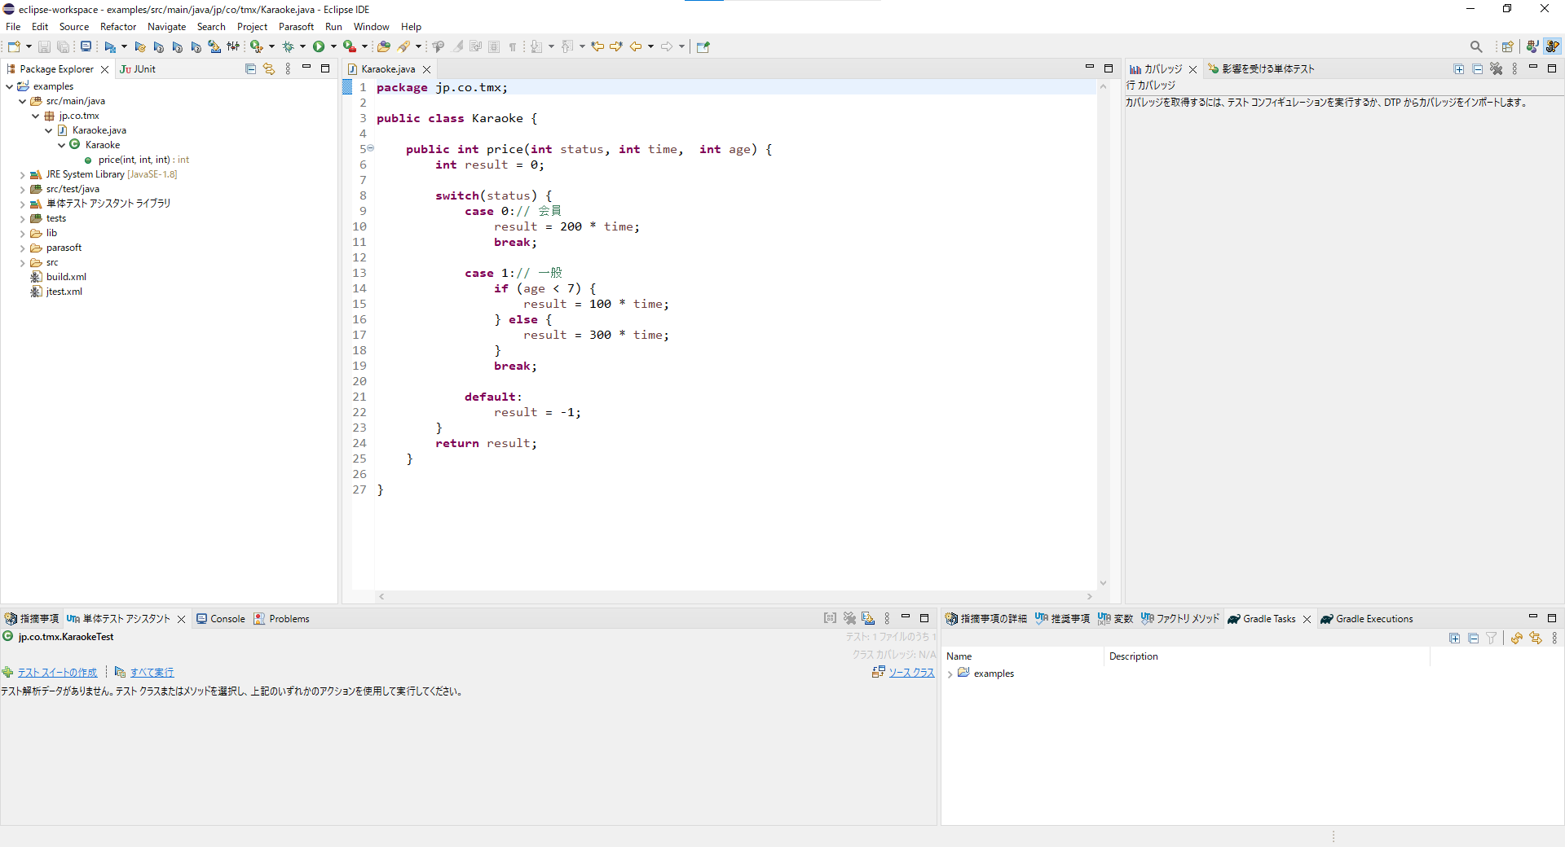
Task: Switch to the JUnit tab
Action: tap(139, 69)
